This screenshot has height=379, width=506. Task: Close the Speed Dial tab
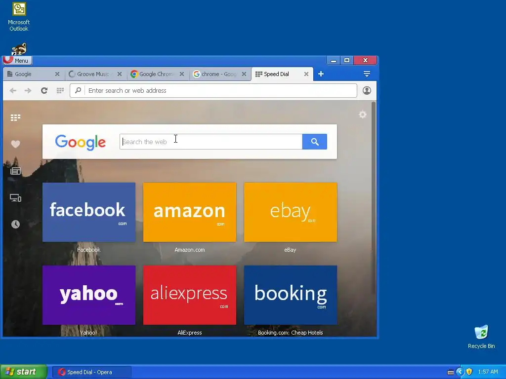(x=306, y=74)
